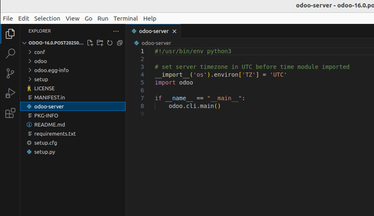This screenshot has height=216, width=374.
Task: Open Explorer views and more actions menu
Action: pyautogui.click(x=116, y=31)
